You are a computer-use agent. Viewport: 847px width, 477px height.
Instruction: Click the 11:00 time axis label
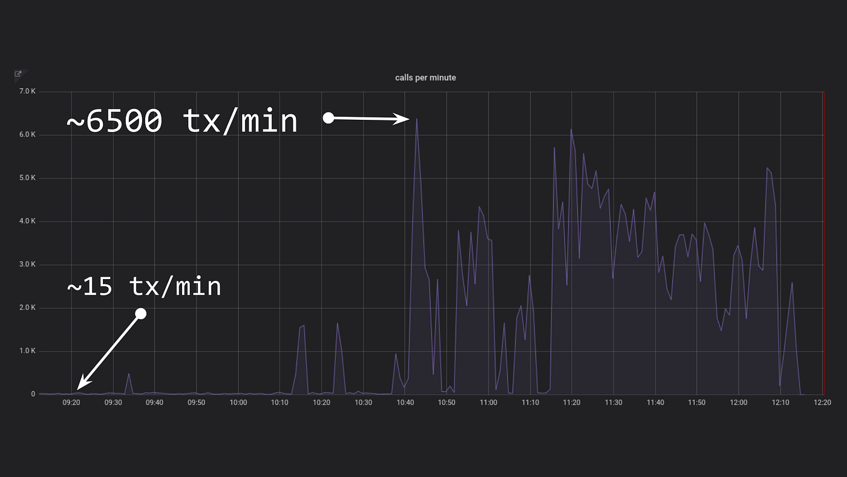tap(489, 403)
